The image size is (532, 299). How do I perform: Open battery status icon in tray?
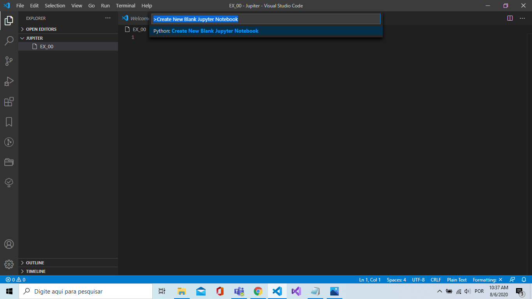[x=449, y=291]
